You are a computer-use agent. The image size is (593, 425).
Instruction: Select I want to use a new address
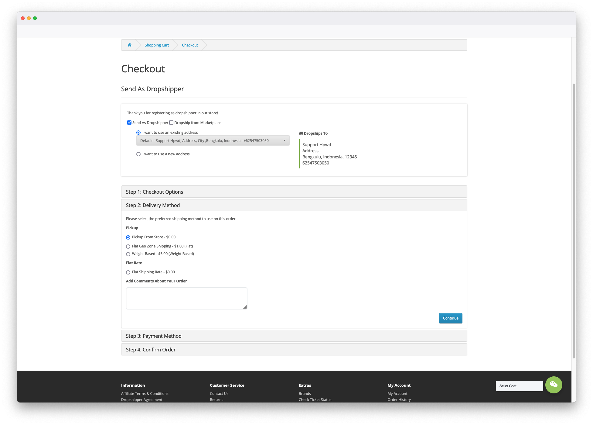coord(138,154)
